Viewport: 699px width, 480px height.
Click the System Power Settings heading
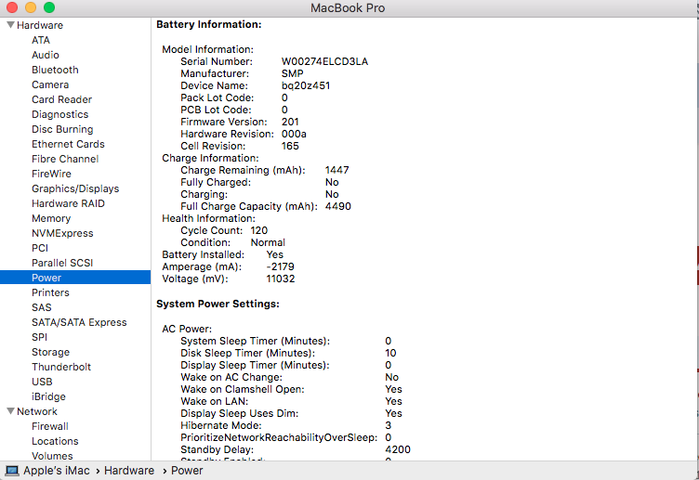pyautogui.click(x=218, y=304)
